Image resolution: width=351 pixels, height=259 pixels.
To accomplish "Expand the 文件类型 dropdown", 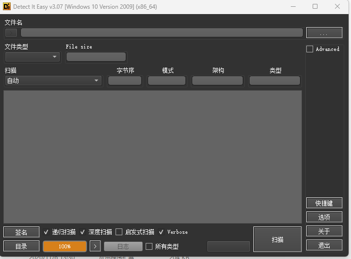I will pos(33,57).
